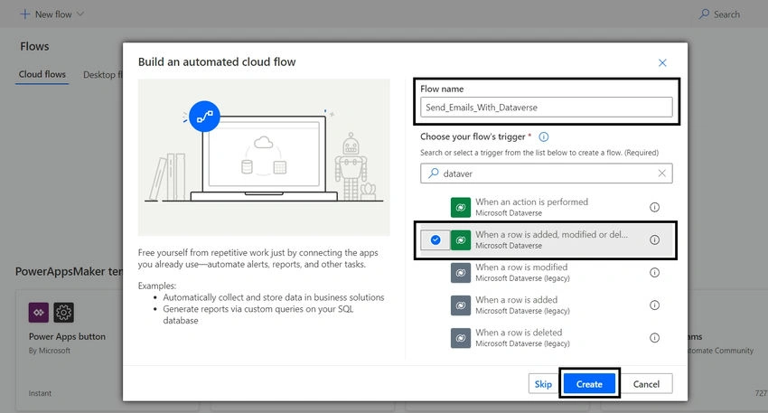Image resolution: width=768 pixels, height=413 pixels.
Task: Click the Skip button
Action: (543, 384)
